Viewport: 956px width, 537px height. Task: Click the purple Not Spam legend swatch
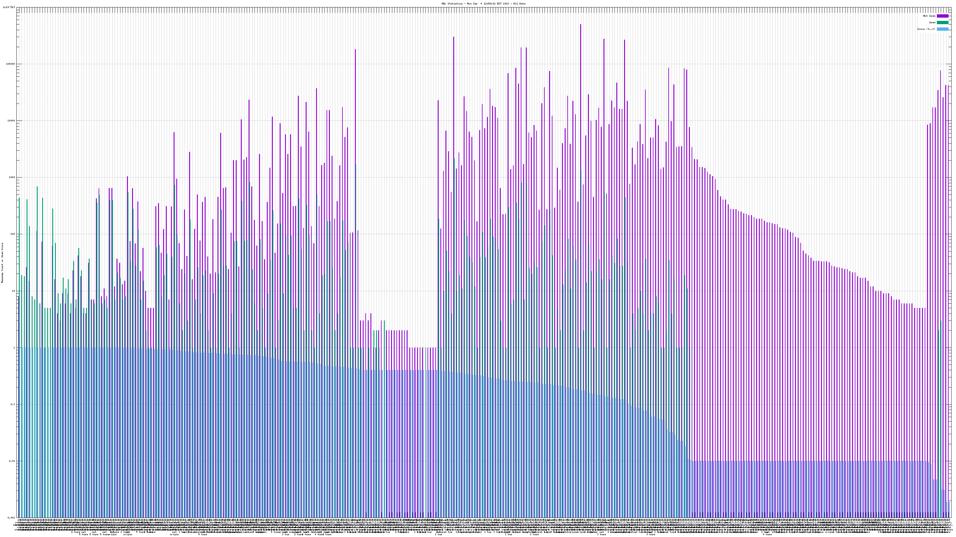click(943, 16)
